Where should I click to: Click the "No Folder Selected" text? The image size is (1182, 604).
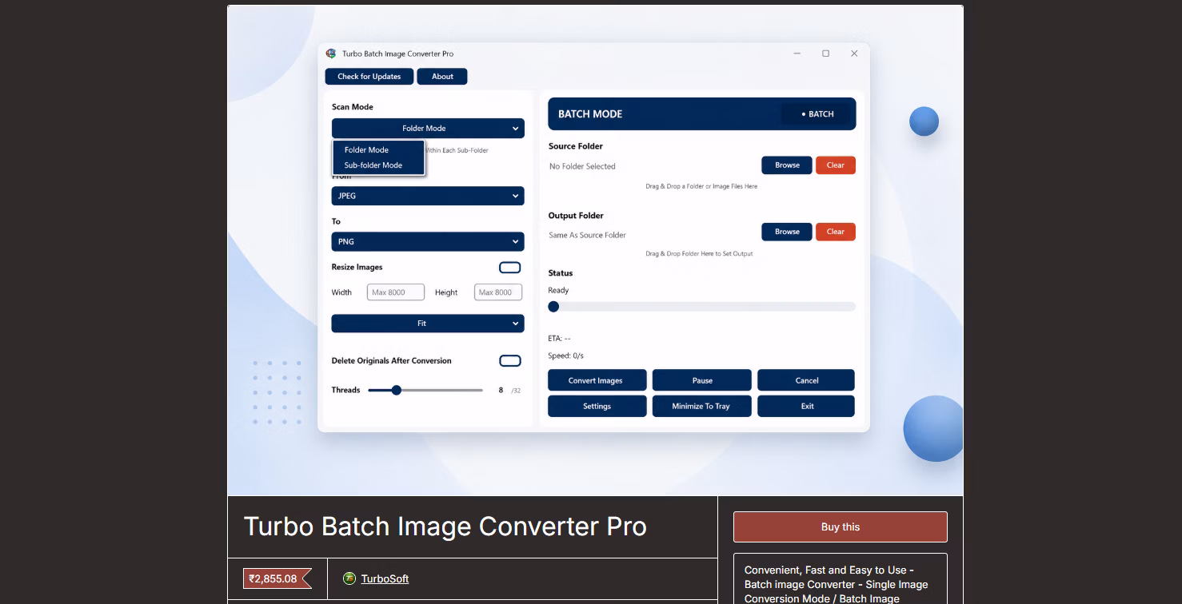582,166
